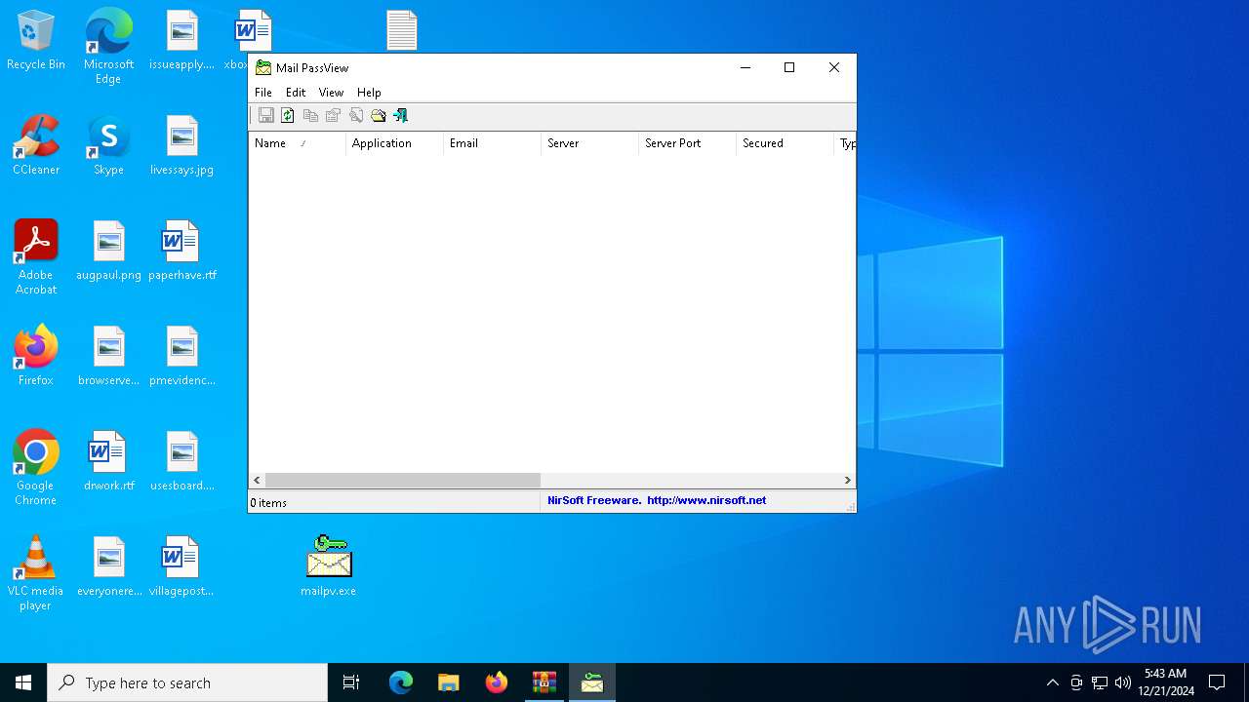
Task: Click the Exit door toolbar icon
Action: [x=400, y=115]
